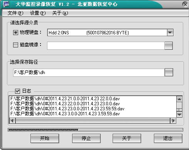Select log row 22.0.0-2011.4.23 23.0.0.dav
The image size is (189, 150).
tap(65, 104)
